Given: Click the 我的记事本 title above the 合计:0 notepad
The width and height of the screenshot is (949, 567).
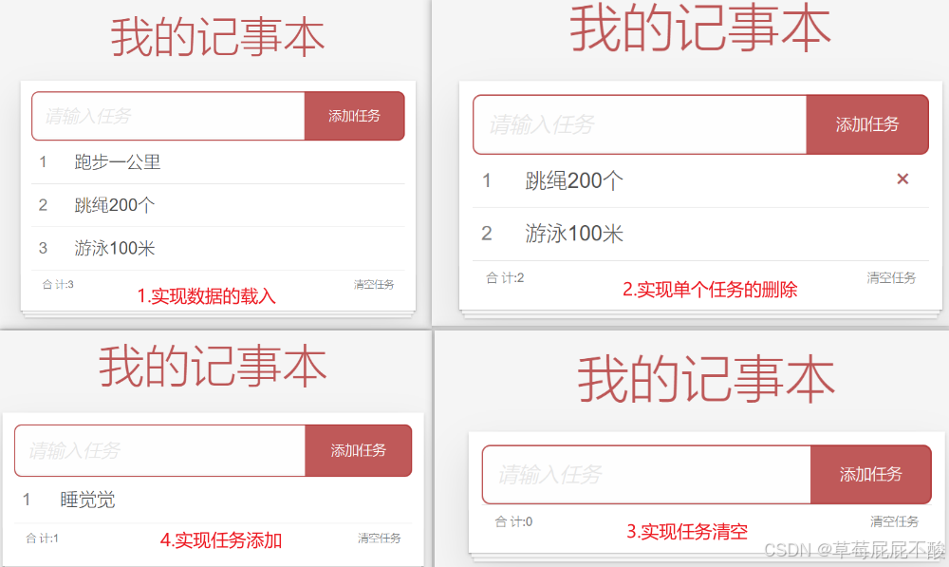Looking at the screenshot, I should tap(706, 380).
